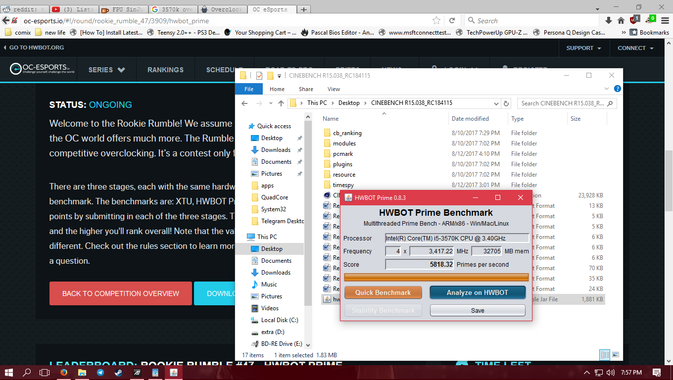Open Telegram from taskbar
Viewport: 673px width, 380px height.
coord(100,372)
